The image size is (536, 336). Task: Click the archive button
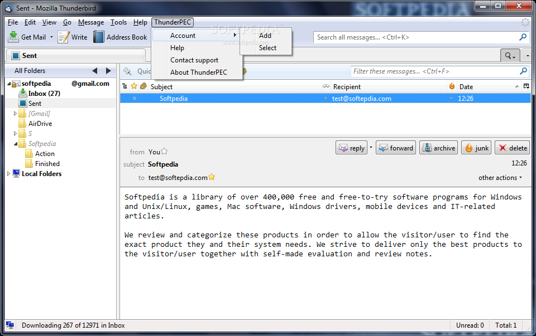point(439,148)
